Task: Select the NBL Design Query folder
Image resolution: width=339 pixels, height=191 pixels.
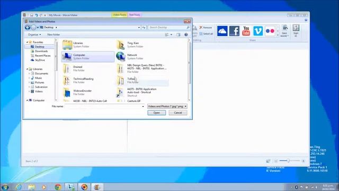Action: coord(141,68)
